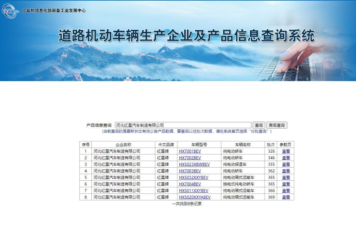Click serial number 4 cell

86,171
